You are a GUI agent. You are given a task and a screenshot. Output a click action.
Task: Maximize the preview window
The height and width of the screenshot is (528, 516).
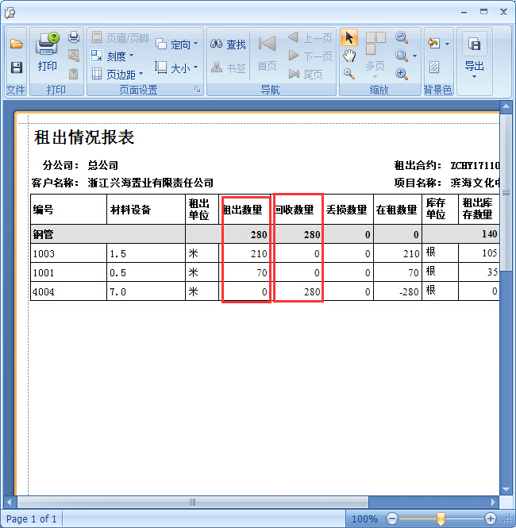(x=483, y=12)
